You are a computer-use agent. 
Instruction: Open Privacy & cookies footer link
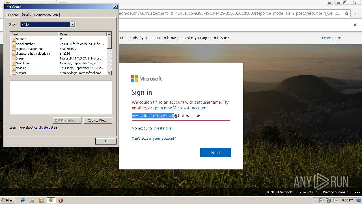coord(336,192)
